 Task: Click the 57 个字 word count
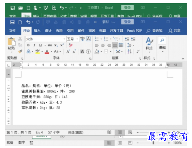click(54, 132)
